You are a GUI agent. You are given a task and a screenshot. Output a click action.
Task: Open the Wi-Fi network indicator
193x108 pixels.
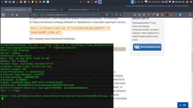[x=170, y=2]
